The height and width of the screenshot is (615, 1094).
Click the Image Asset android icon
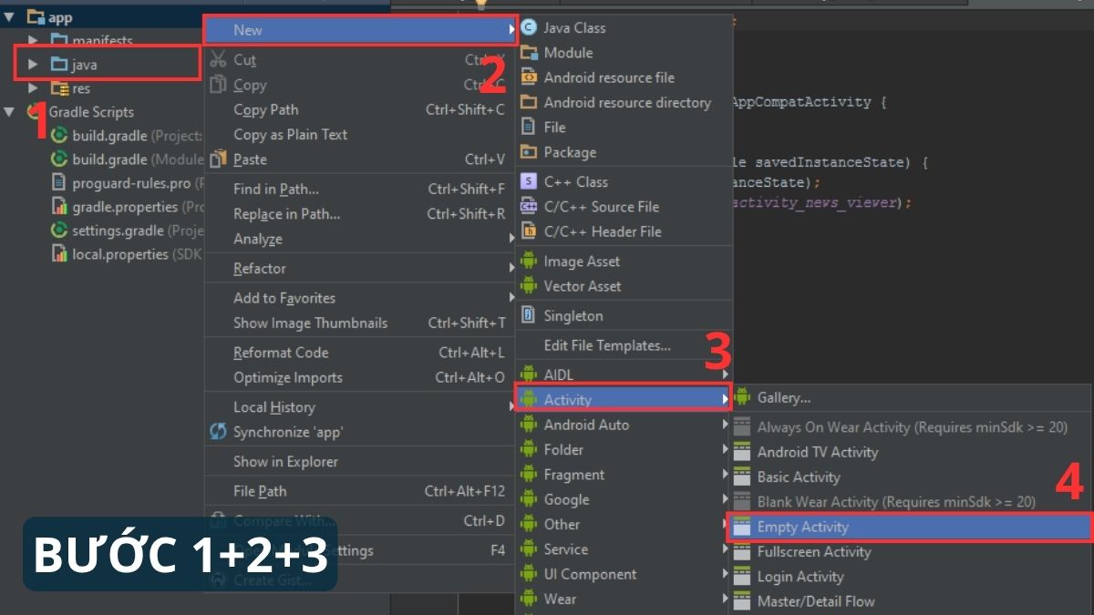[529, 261]
